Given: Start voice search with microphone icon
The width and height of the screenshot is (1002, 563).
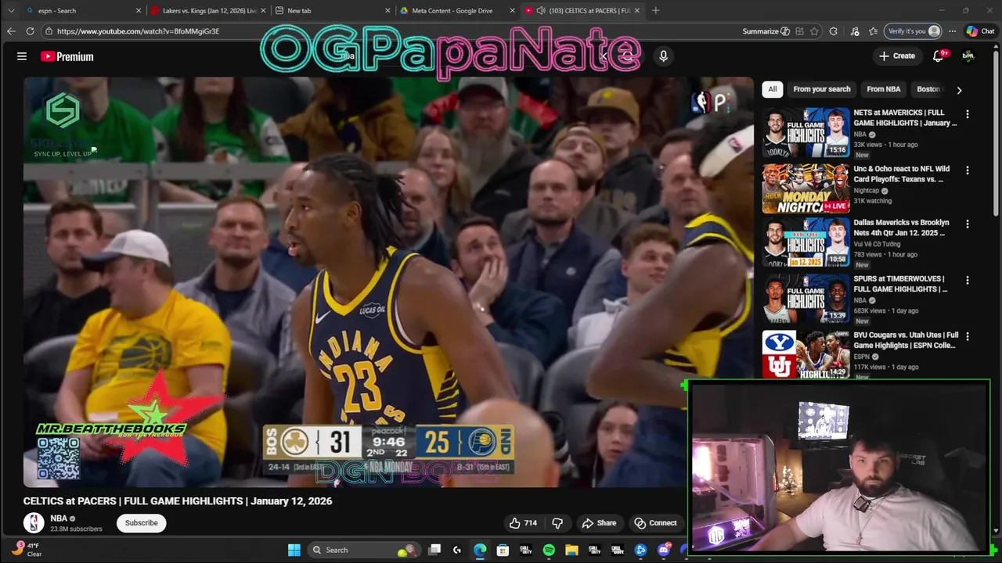Looking at the screenshot, I should [x=663, y=56].
